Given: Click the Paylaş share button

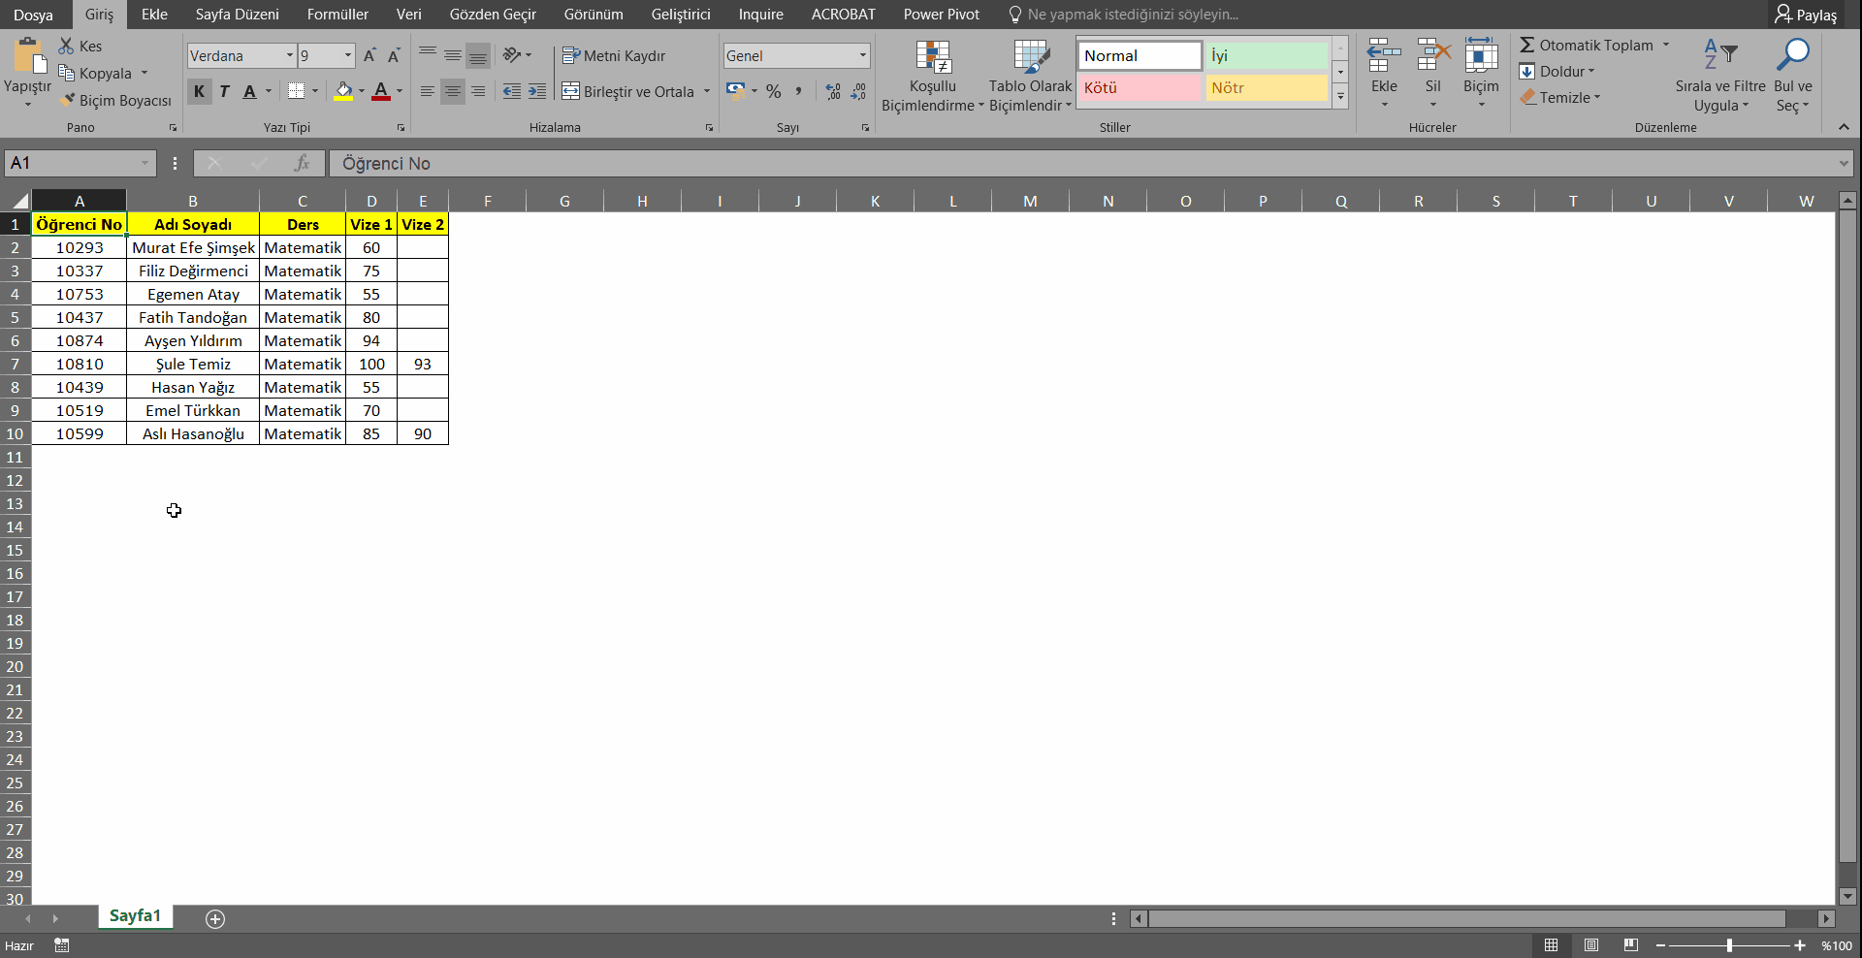Looking at the screenshot, I should 1806,15.
